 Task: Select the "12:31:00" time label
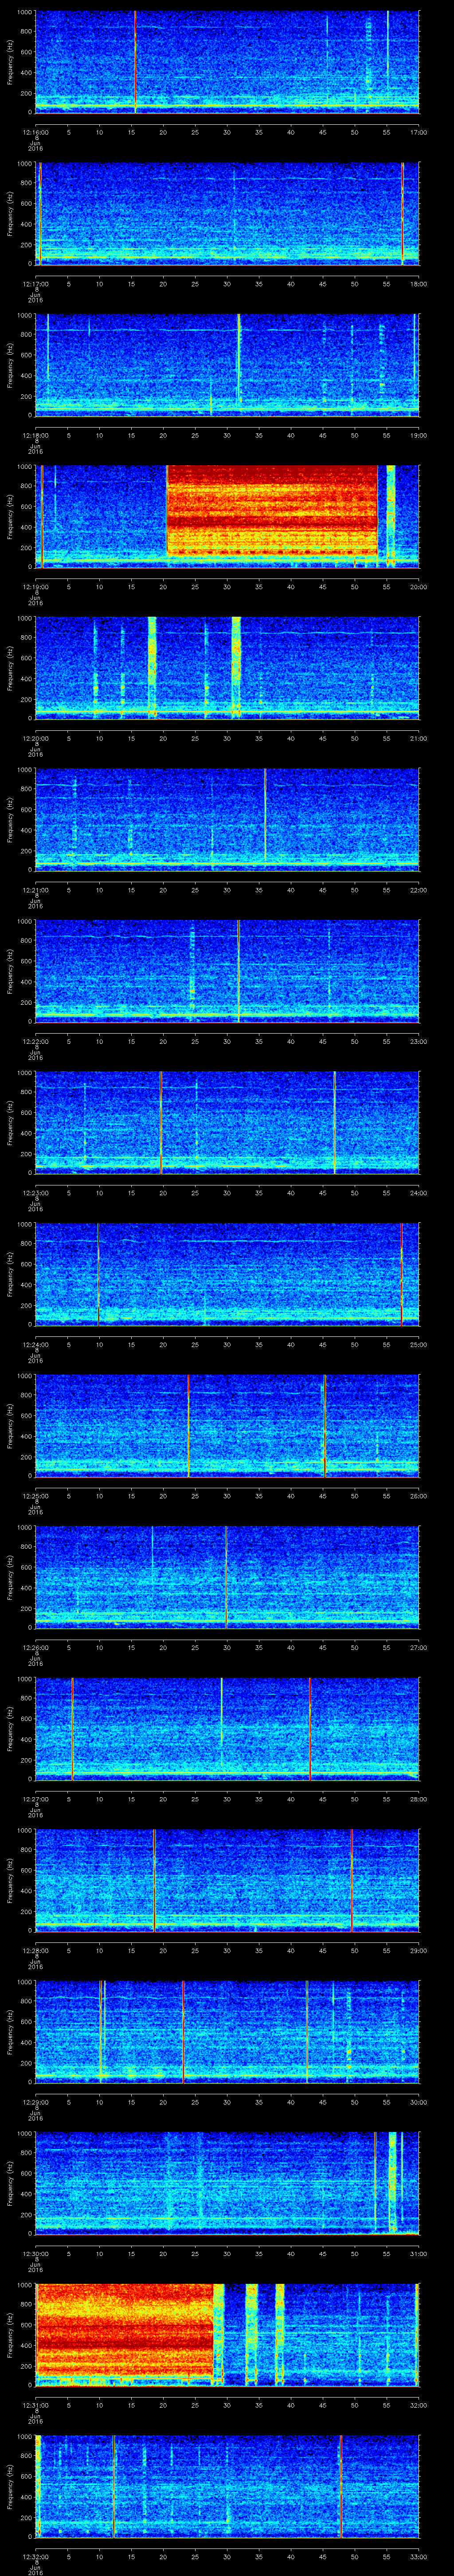[x=35, y=2404]
